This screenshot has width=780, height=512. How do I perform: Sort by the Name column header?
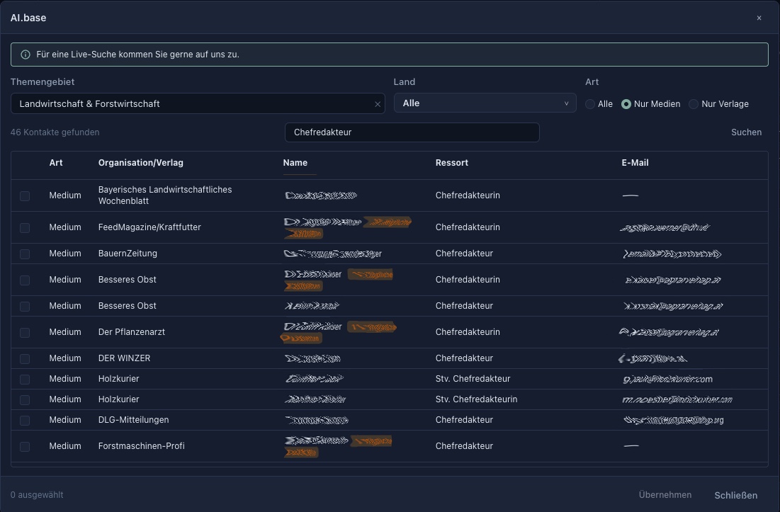[x=295, y=163]
